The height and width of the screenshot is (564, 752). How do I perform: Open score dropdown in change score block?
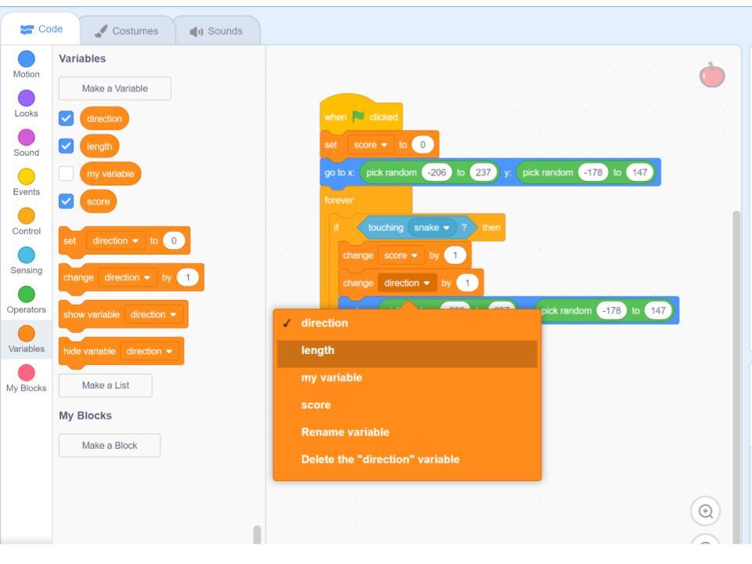pos(400,255)
